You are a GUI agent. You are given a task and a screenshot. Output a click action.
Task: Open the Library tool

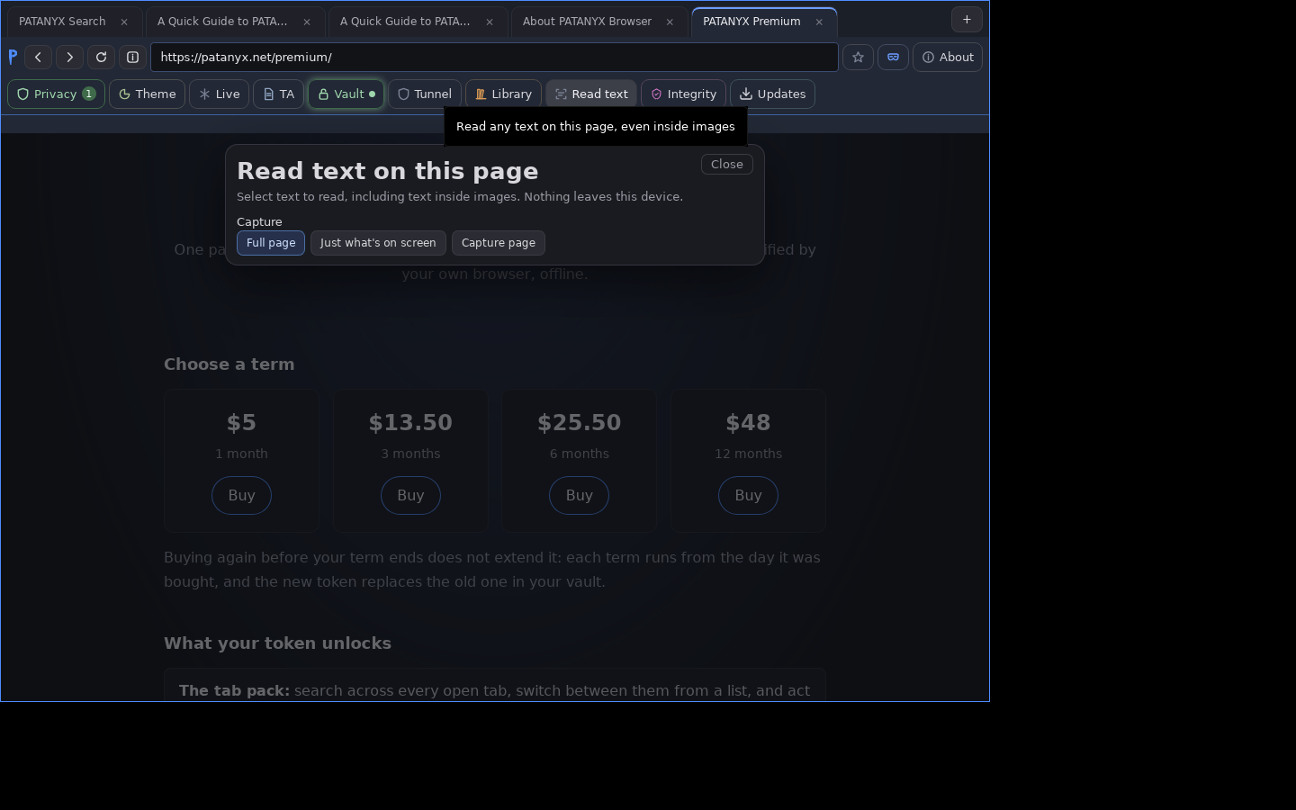[504, 94]
